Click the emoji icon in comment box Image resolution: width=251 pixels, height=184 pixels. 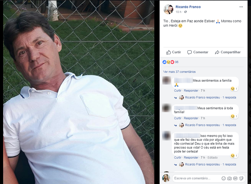pos(223,178)
